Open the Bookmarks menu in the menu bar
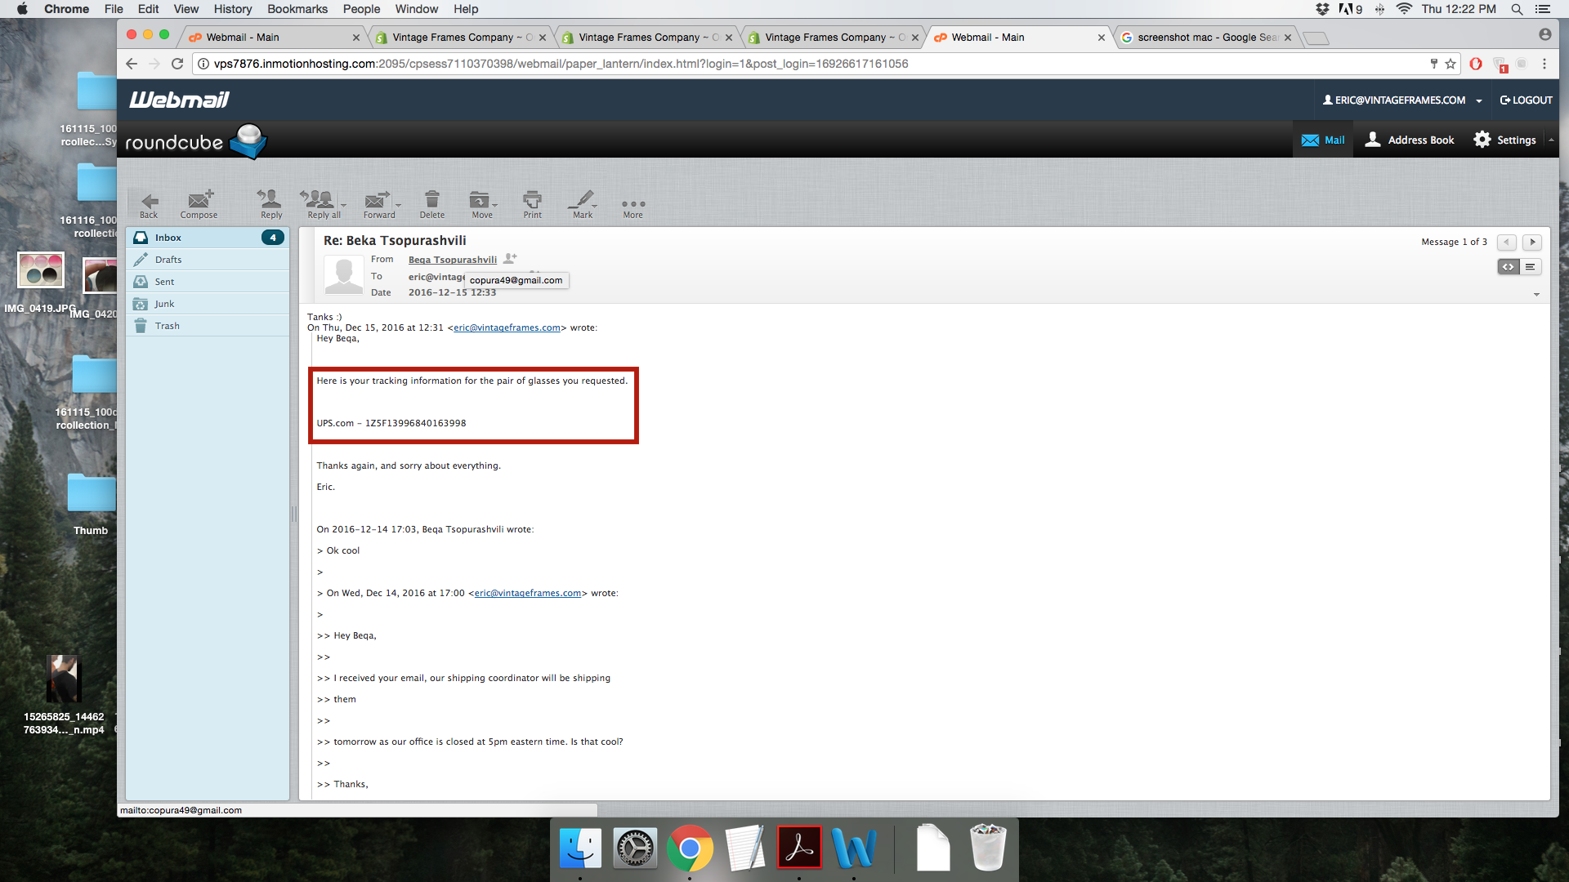This screenshot has height=882, width=1569. (x=297, y=9)
